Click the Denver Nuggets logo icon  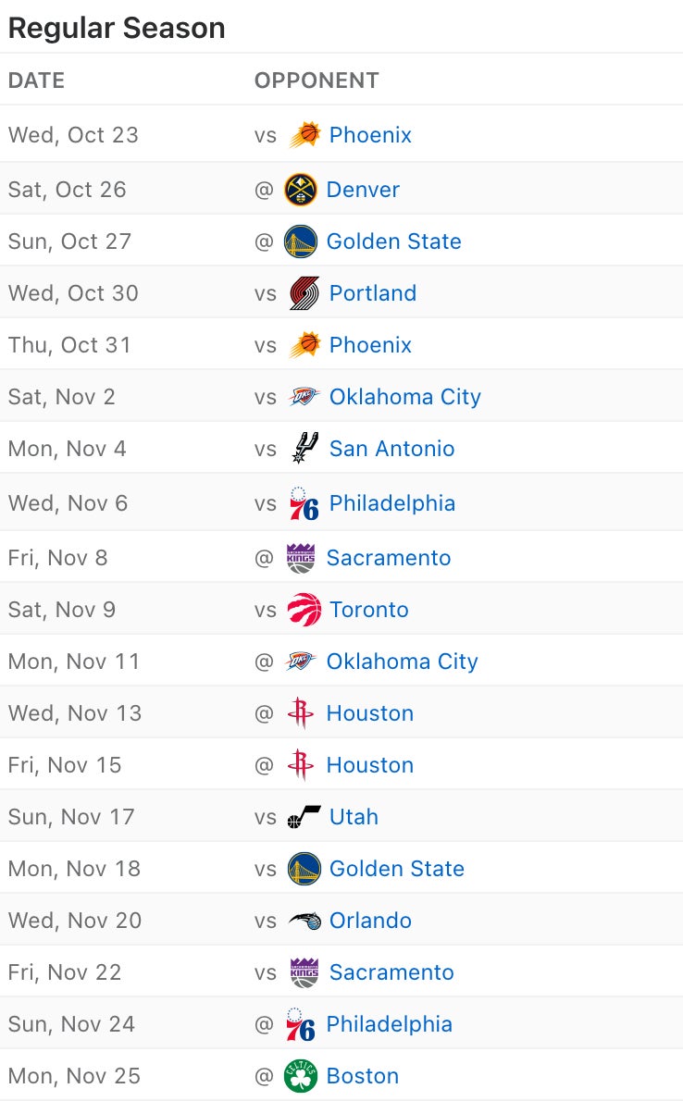301,190
